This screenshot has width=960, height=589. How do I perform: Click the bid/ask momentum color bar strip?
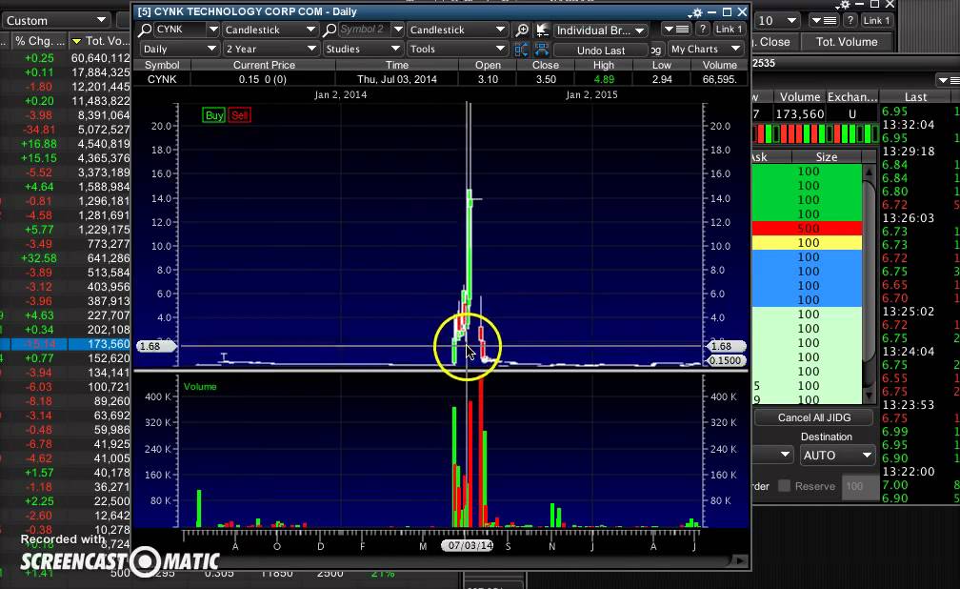pyautogui.click(x=814, y=133)
